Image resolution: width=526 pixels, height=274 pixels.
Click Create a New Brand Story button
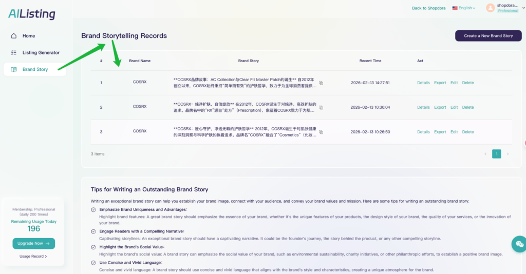pyautogui.click(x=488, y=36)
